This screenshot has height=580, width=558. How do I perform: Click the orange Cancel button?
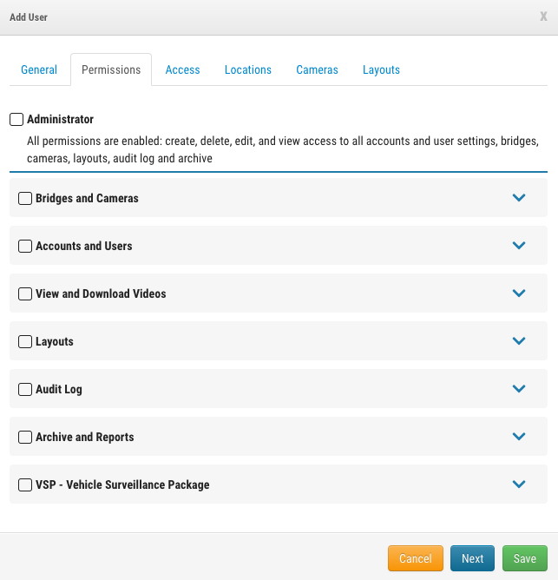416,558
